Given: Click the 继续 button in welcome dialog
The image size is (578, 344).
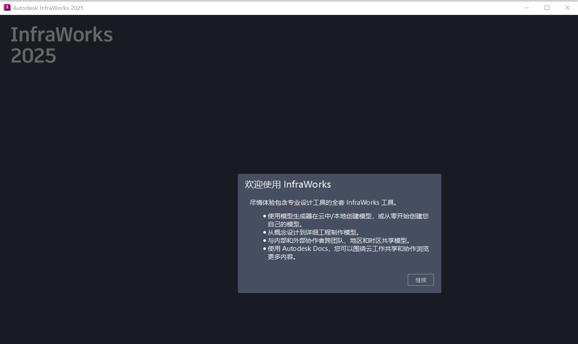Looking at the screenshot, I should [x=420, y=280].
